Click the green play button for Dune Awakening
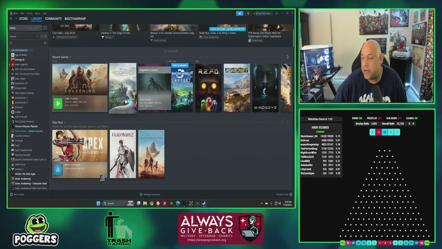442x249 pixels. pyautogui.click(x=58, y=103)
